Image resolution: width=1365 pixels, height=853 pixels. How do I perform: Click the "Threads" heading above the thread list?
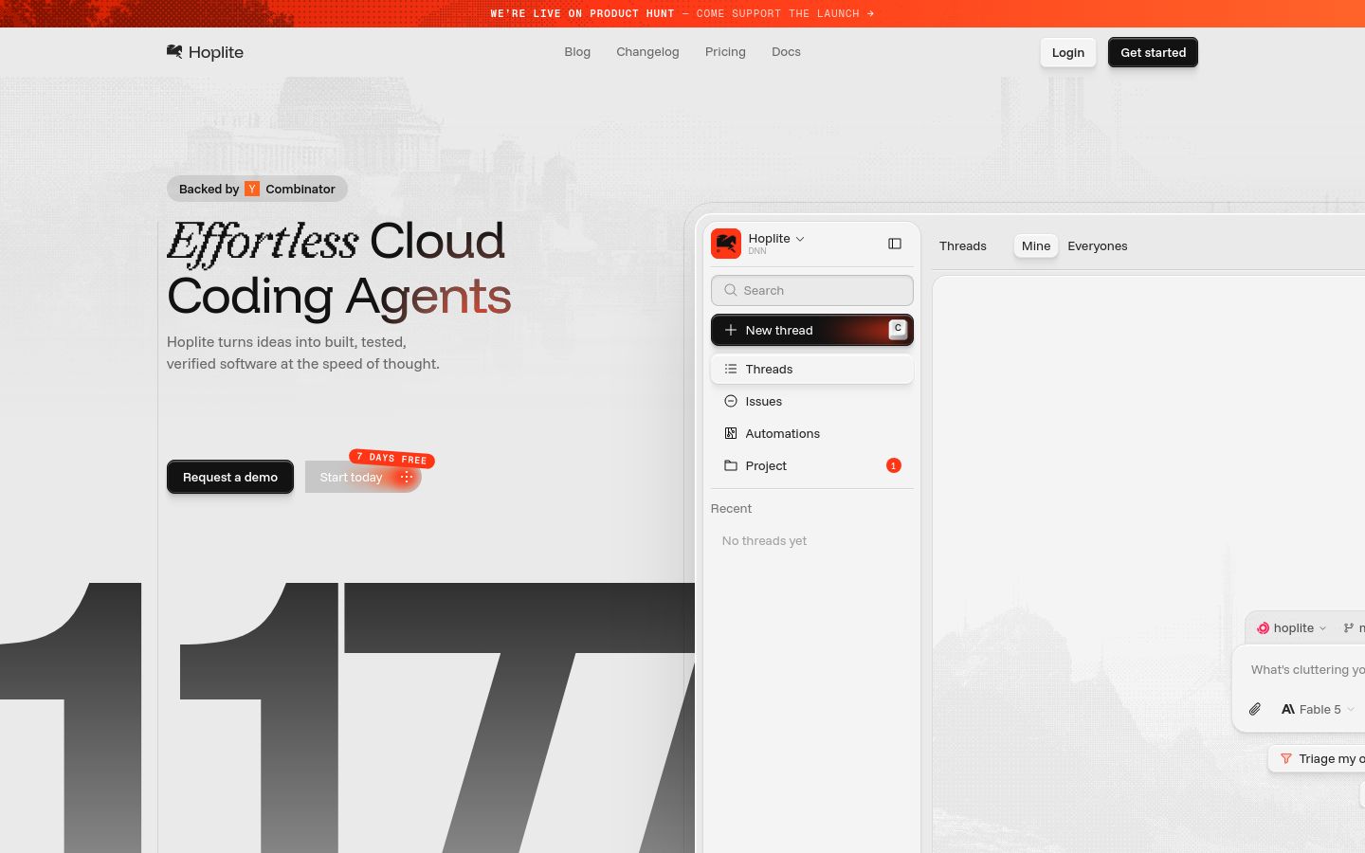click(963, 245)
